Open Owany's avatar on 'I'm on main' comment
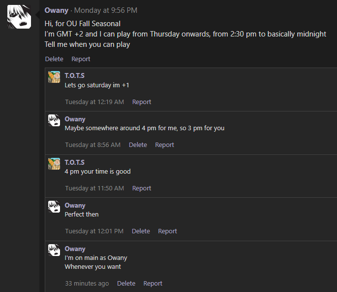The image size is (337, 292). pos(54,250)
